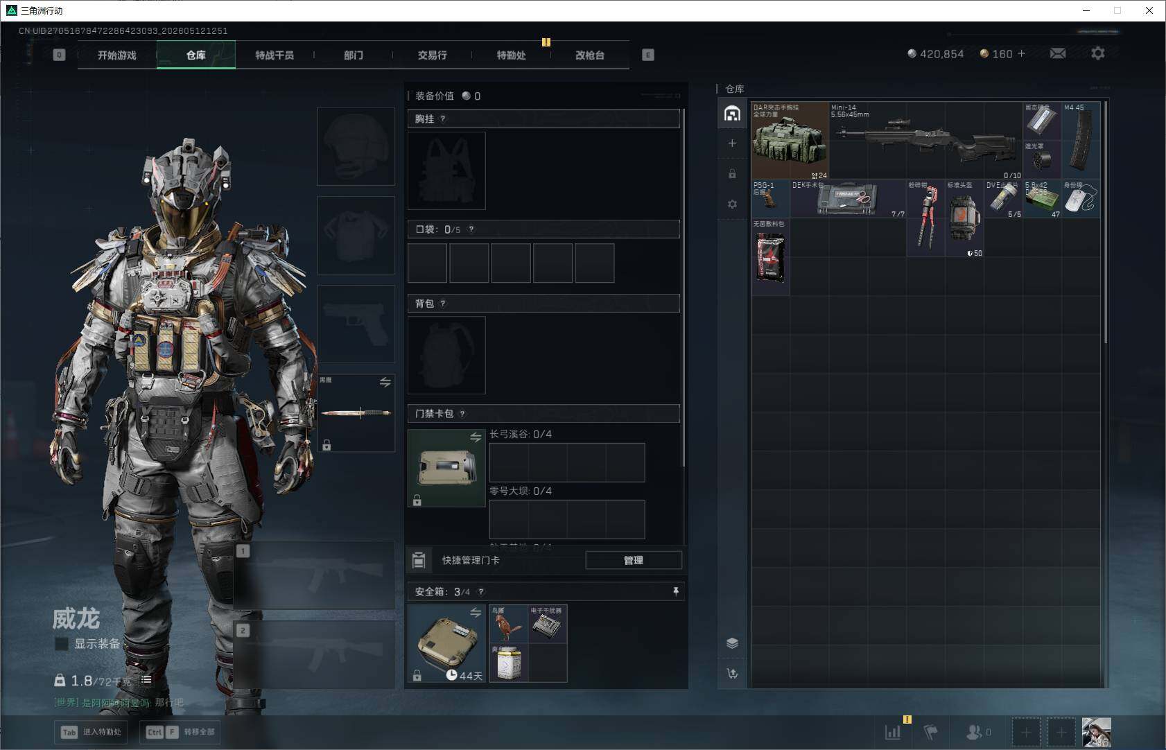Show help for 门禁卡包
Screen dimensions: 1166x750
pyautogui.click(x=462, y=414)
